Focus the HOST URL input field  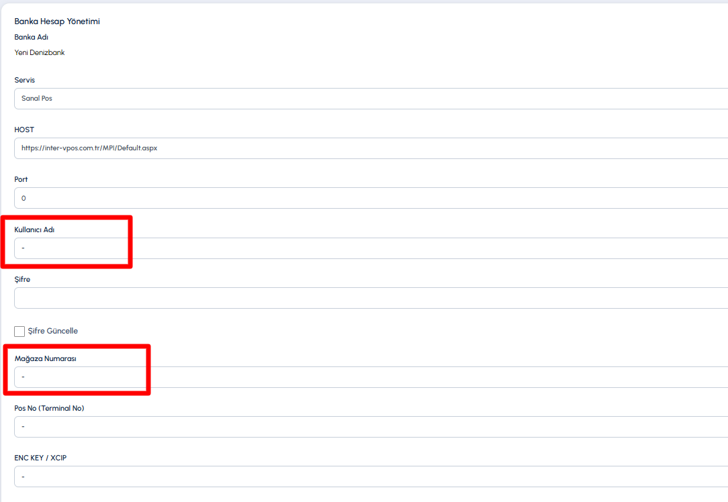(x=371, y=148)
